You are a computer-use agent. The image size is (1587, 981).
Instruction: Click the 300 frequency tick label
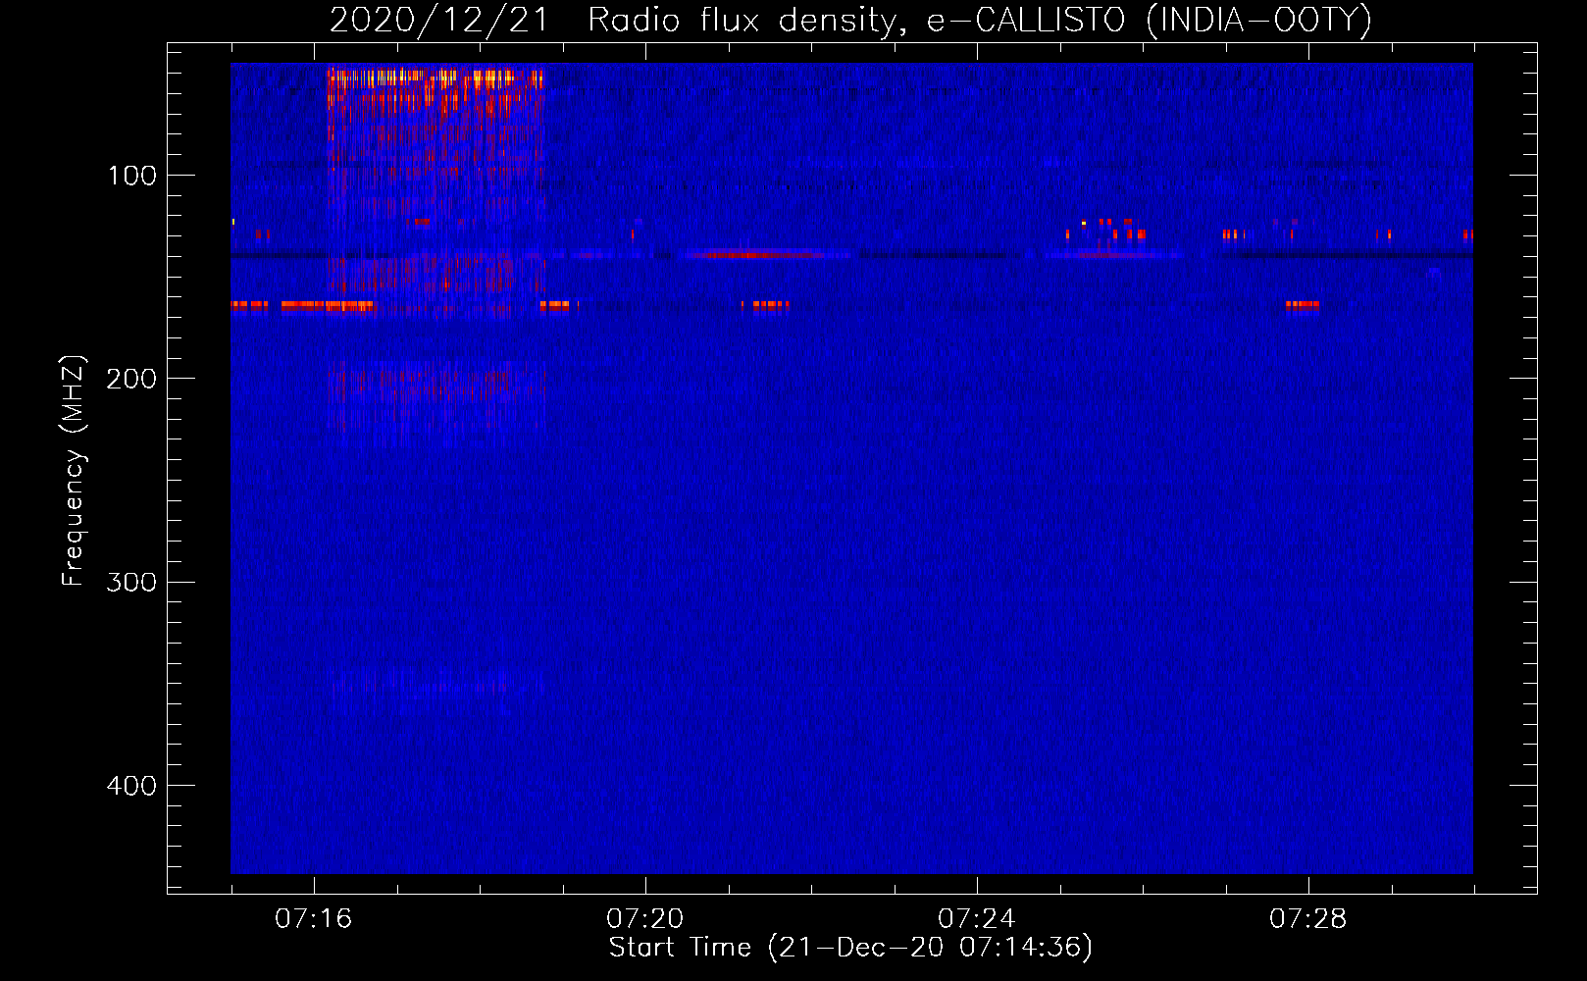point(131,582)
